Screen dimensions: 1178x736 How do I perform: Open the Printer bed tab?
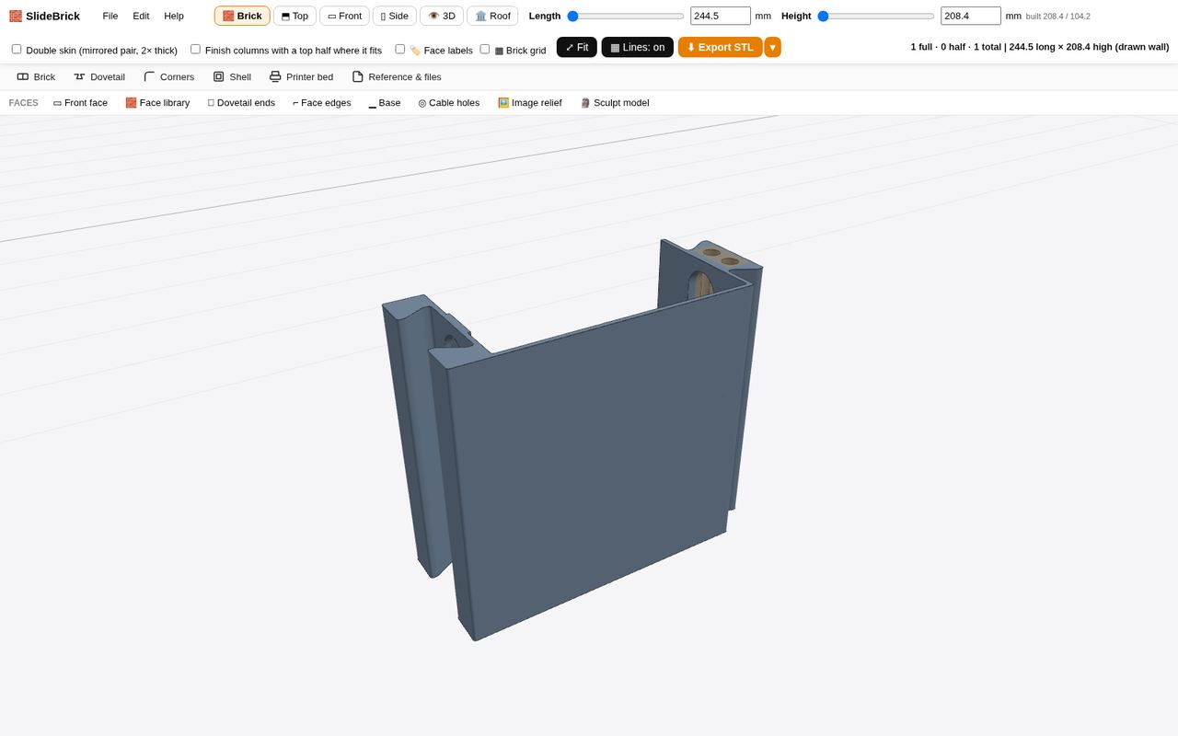[301, 76]
